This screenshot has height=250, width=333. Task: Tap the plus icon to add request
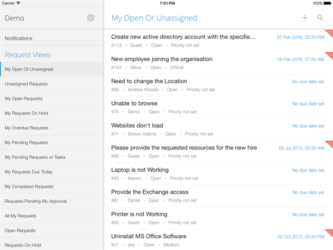coord(305,18)
